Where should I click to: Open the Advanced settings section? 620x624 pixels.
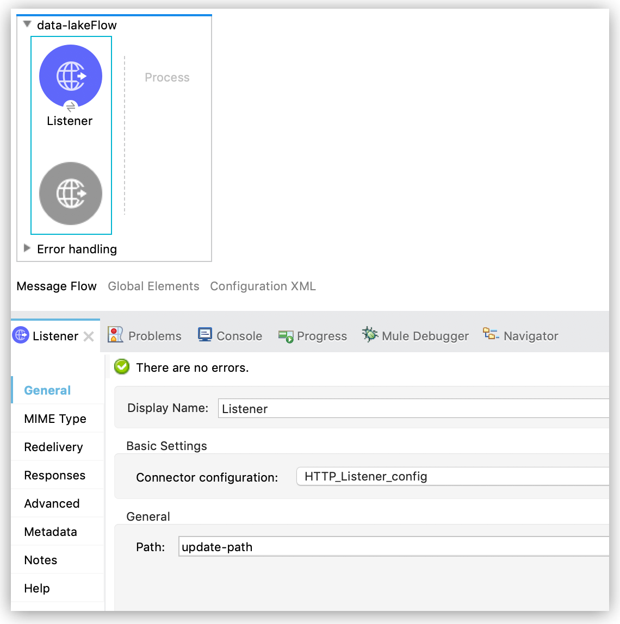tap(52, 503)
